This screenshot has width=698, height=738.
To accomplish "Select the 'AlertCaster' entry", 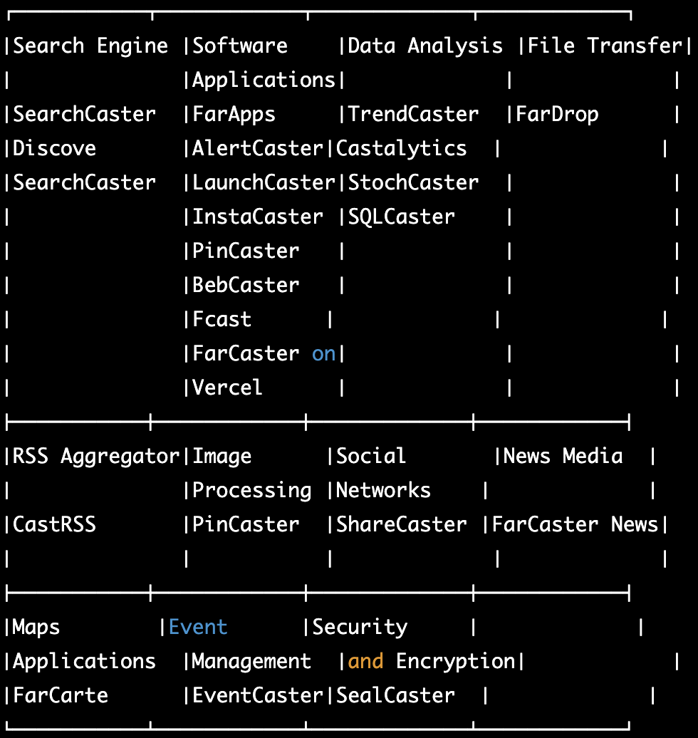I will 258,149.
